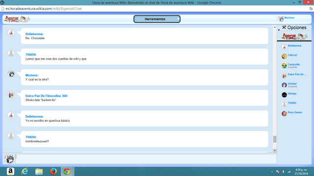
Task: Select Dulce Pan De avatar in user list
Action: (x=284, y=76)
